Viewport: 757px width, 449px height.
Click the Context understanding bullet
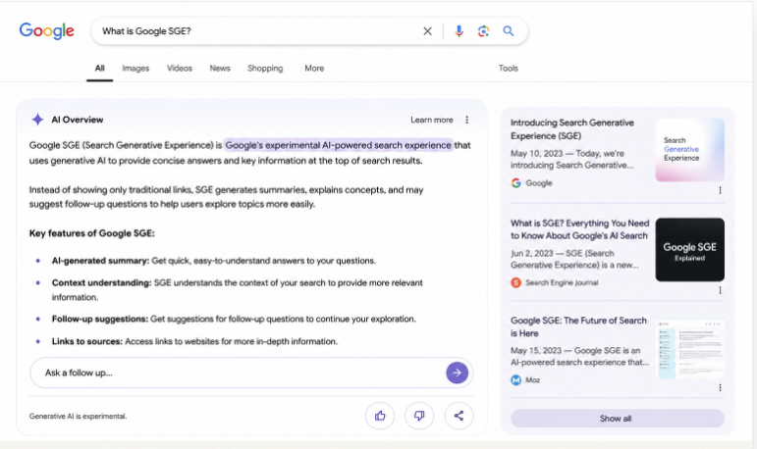[237, 290]
